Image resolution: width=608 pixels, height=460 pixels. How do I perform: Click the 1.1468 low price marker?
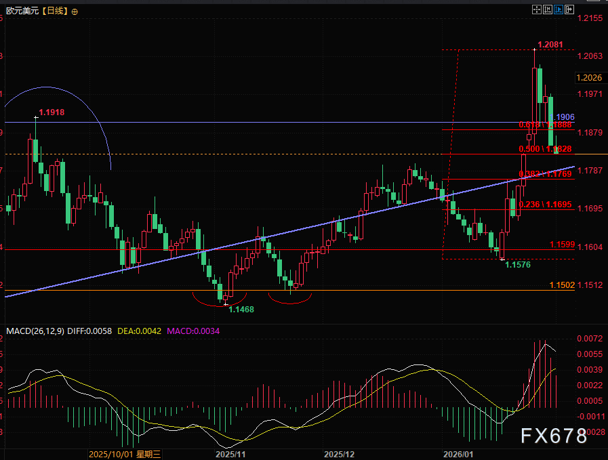(241, 309)
